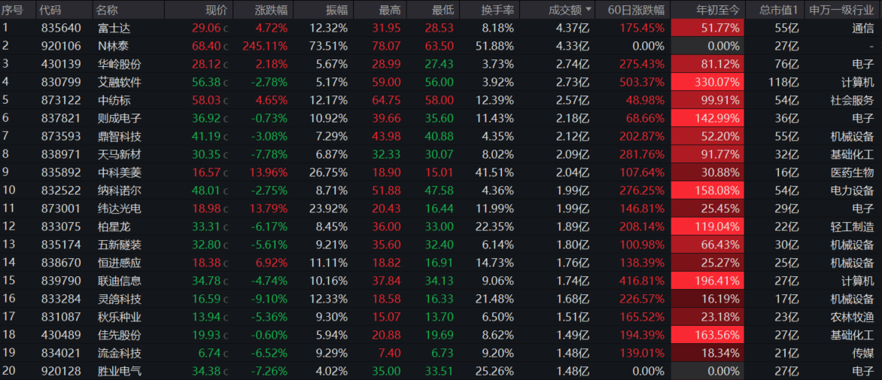Click the 社会服务 industry cell

pyautogui.click(x=852, y=100)
